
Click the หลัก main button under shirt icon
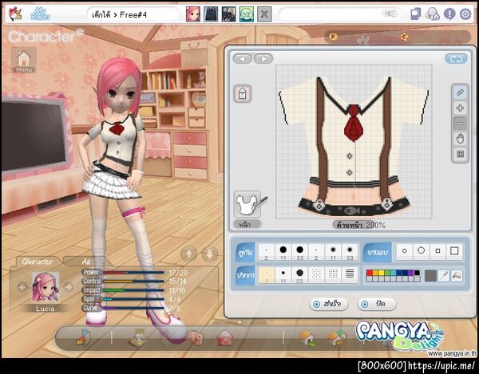point(247,225)
